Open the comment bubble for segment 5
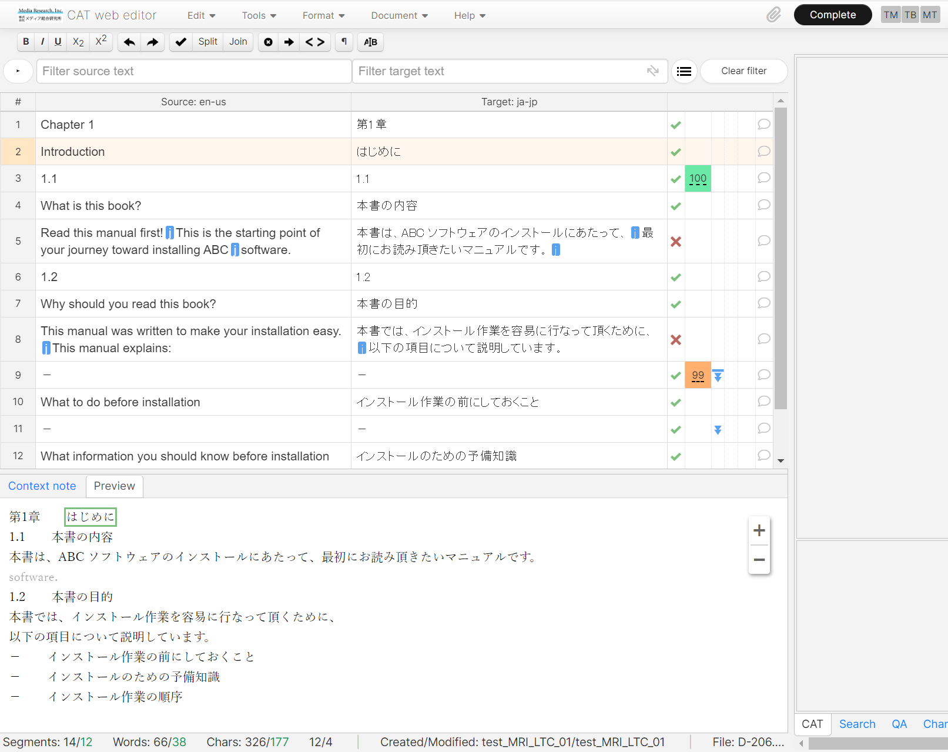948x752 pixels. point(763,240)
